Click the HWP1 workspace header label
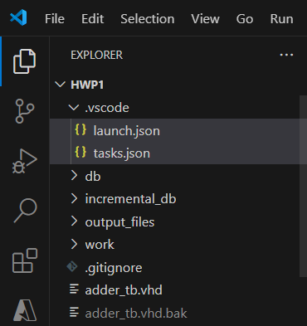 [x=87, y=85]
